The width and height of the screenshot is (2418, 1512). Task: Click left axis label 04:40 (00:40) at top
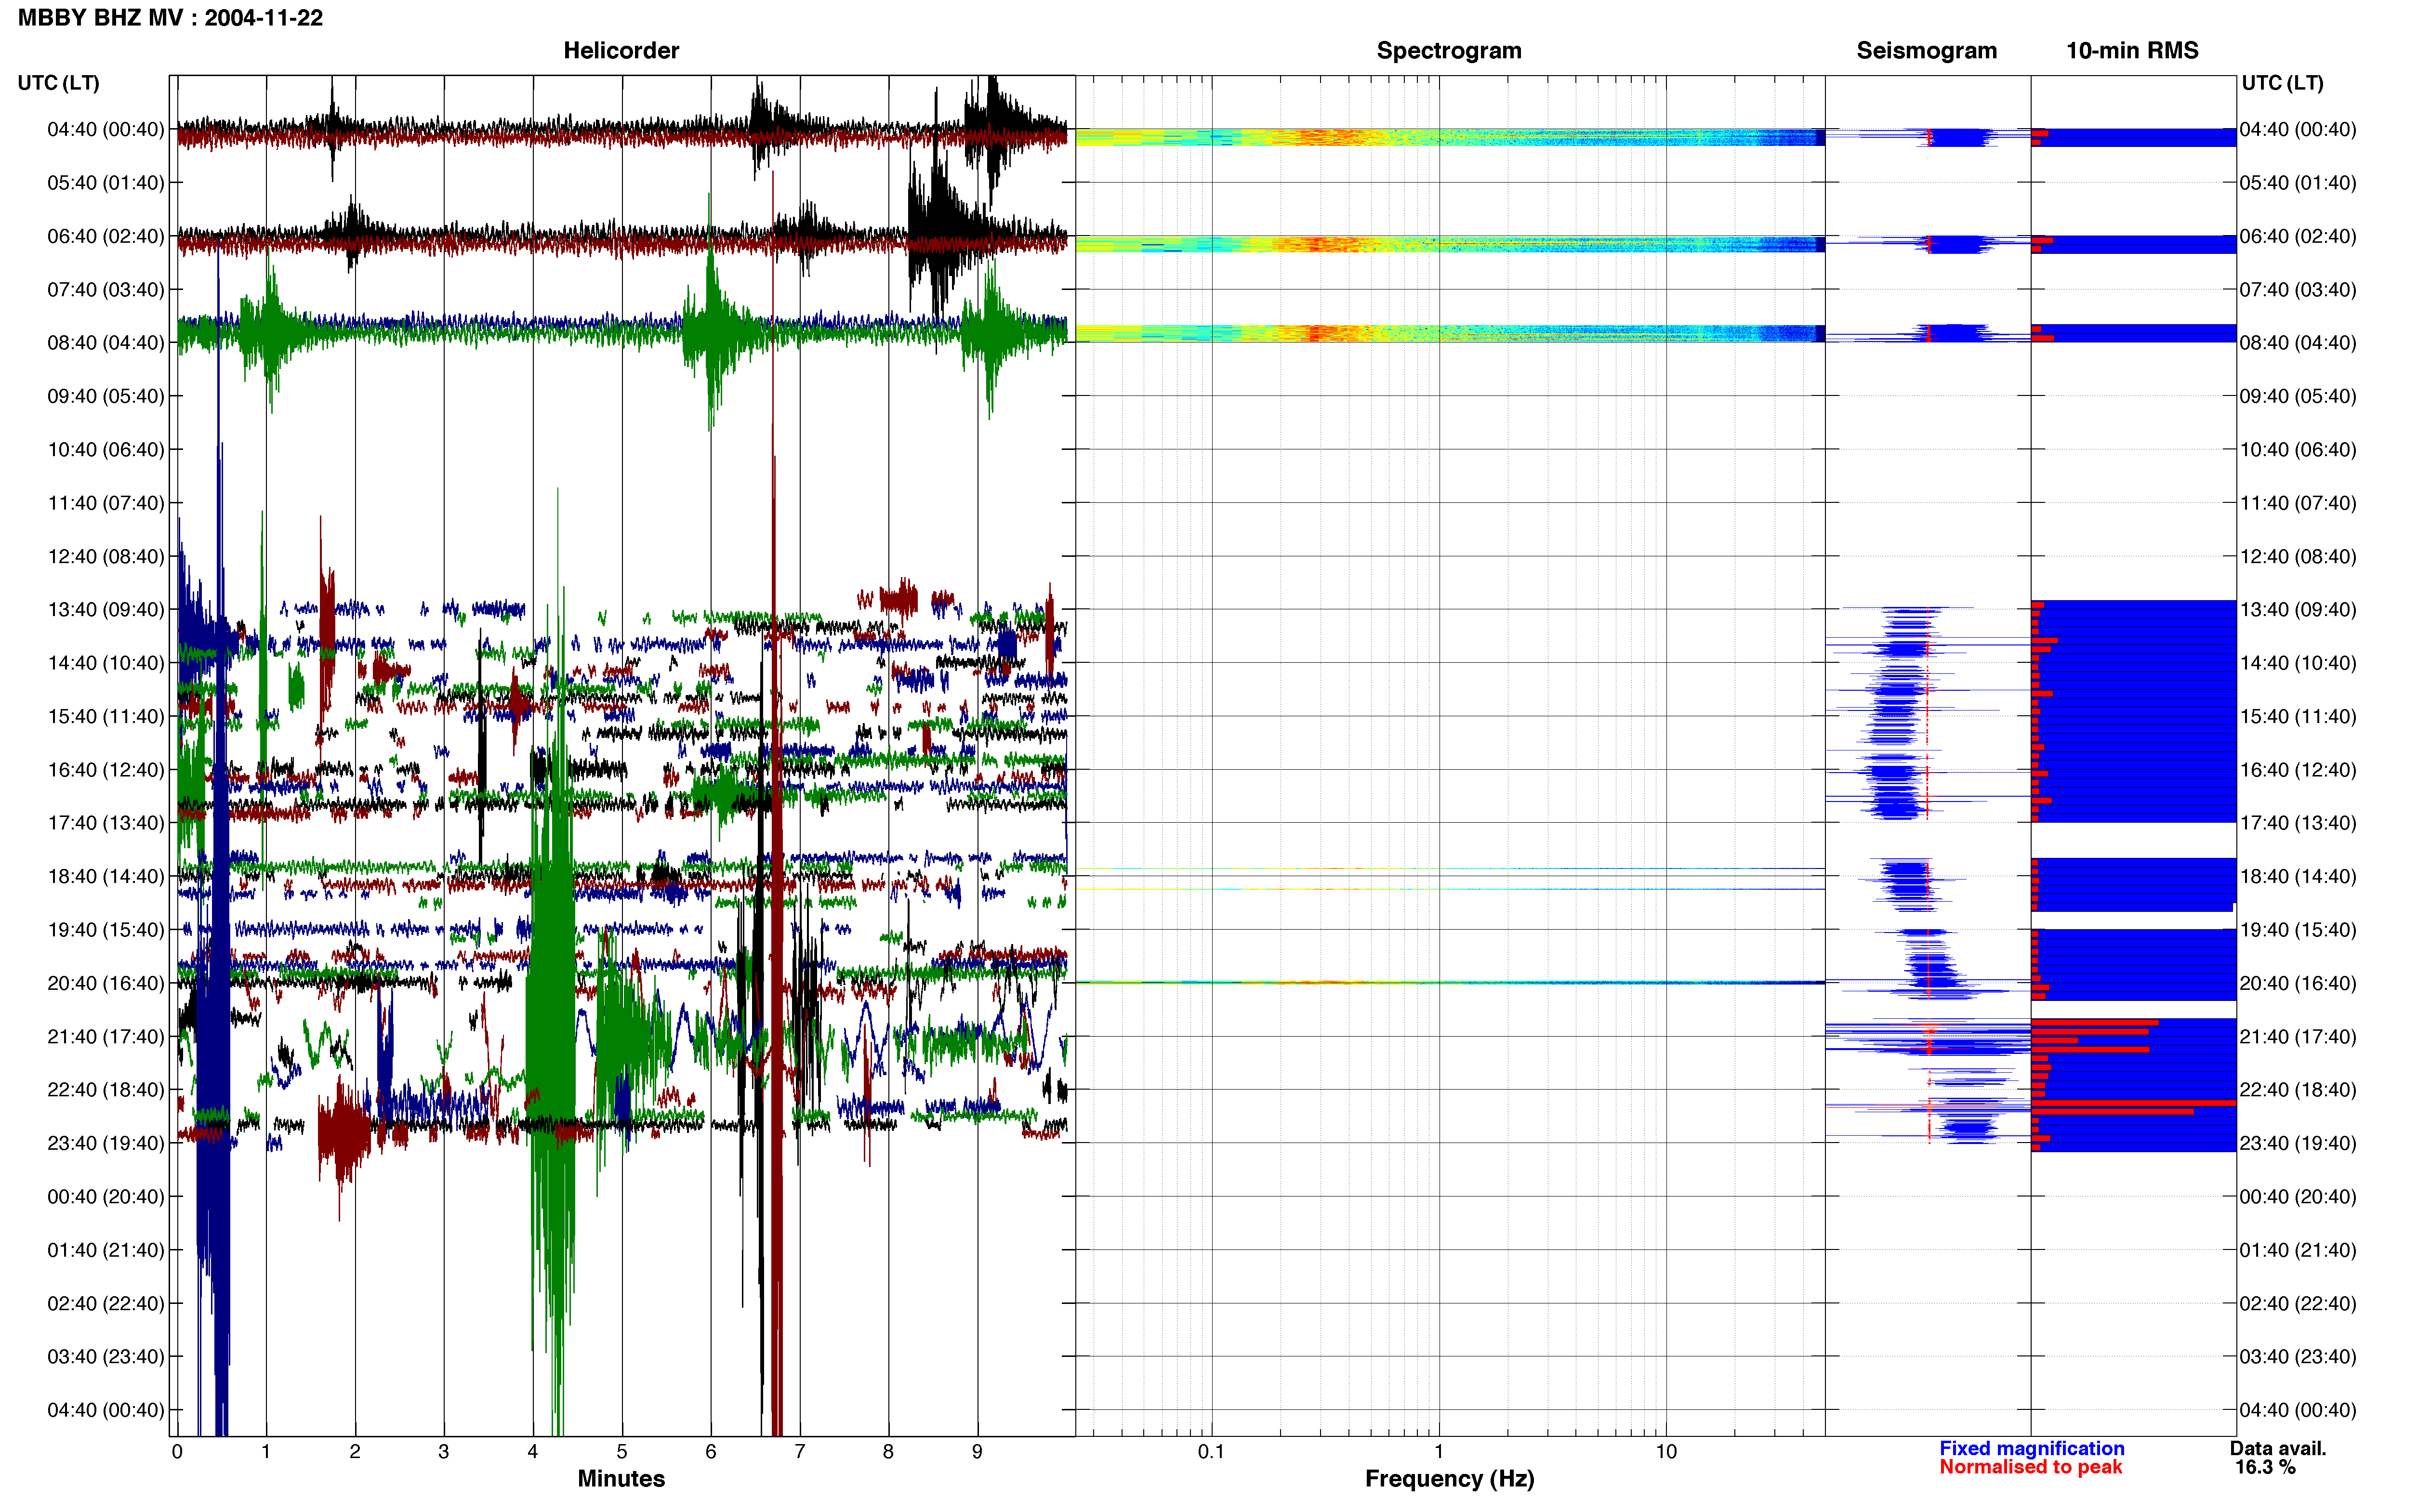point(106,129)
